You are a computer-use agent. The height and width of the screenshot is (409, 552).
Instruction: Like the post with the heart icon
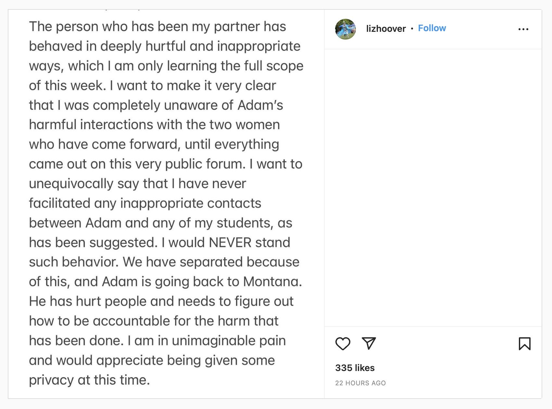coord(343,344)
